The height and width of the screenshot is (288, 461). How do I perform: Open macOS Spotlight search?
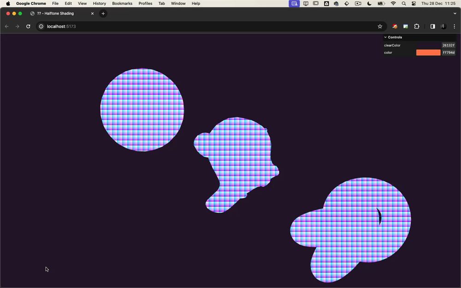[404, 4]
